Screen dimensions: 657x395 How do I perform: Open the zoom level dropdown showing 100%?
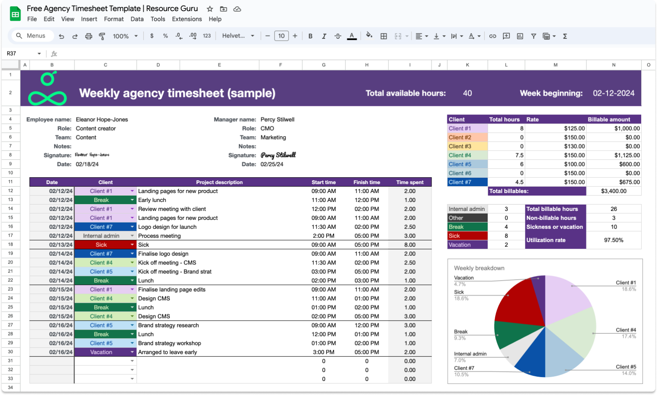125,36
